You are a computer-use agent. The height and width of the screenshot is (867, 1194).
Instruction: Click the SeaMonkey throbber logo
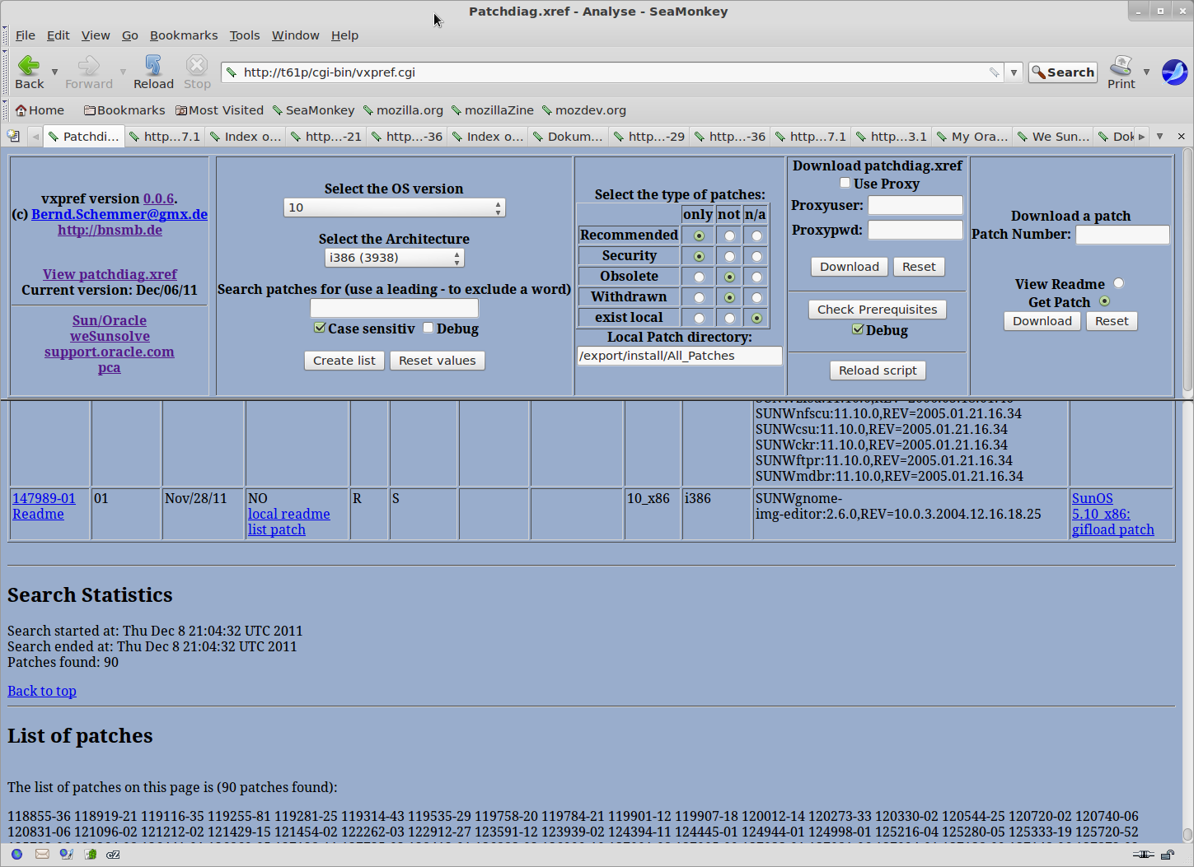[x=1174, y=72]
